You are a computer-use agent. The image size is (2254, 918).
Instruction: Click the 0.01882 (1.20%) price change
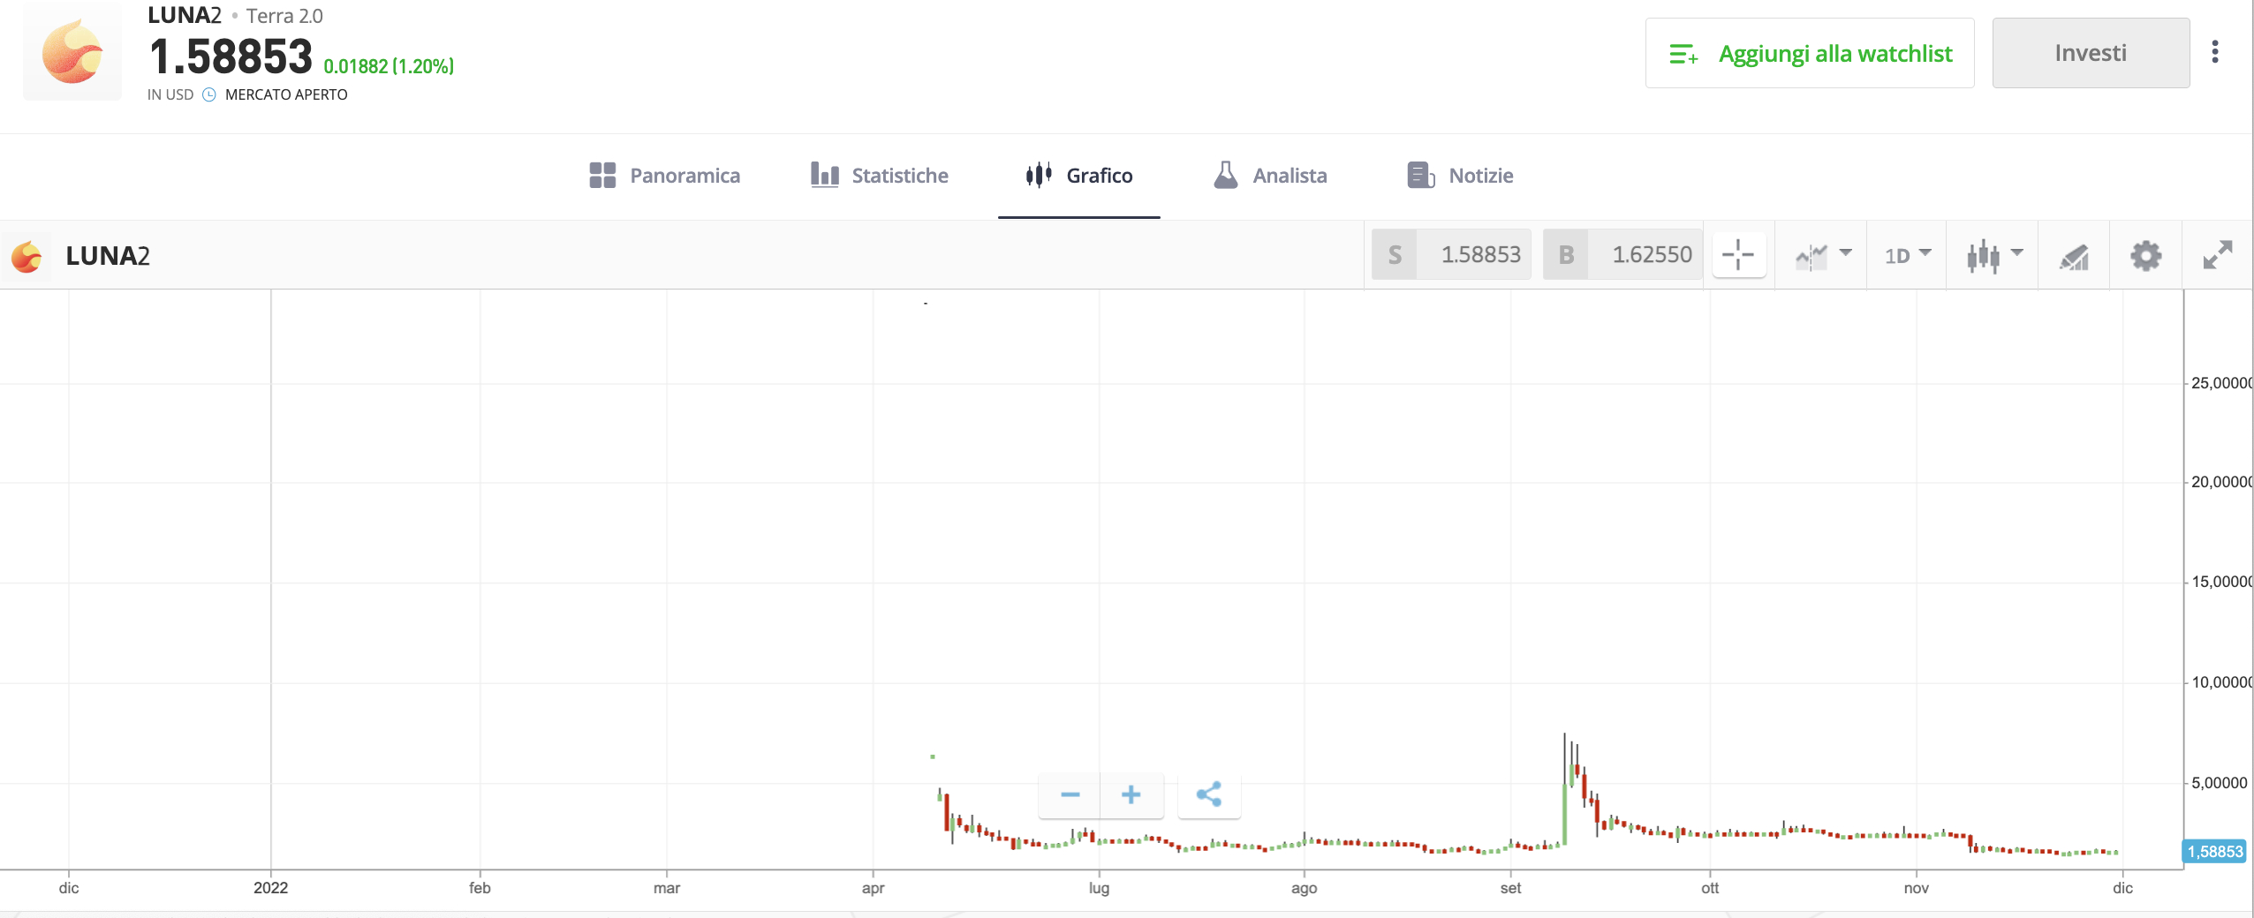pyautogui.click(x=389, y=66)
